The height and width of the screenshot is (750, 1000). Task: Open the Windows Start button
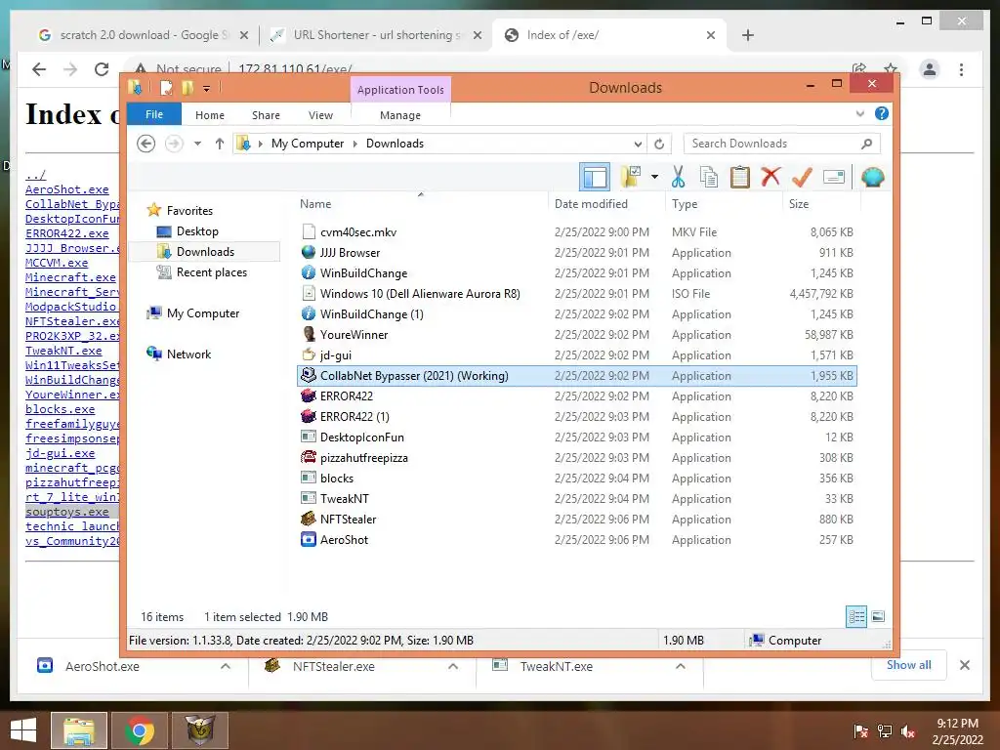[23, 730]
